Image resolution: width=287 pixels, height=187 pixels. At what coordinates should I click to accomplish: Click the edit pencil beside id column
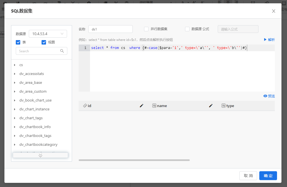142,106
